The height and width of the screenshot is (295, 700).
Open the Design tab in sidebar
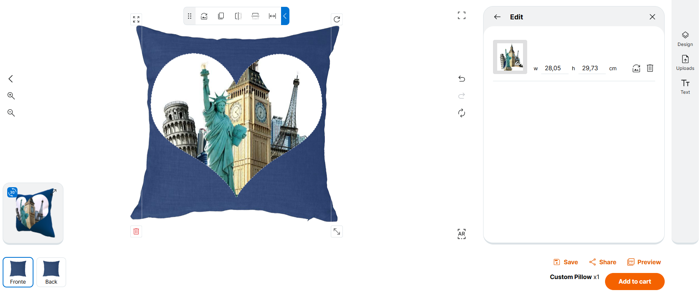pyautogui.click(x=685, y=39)
